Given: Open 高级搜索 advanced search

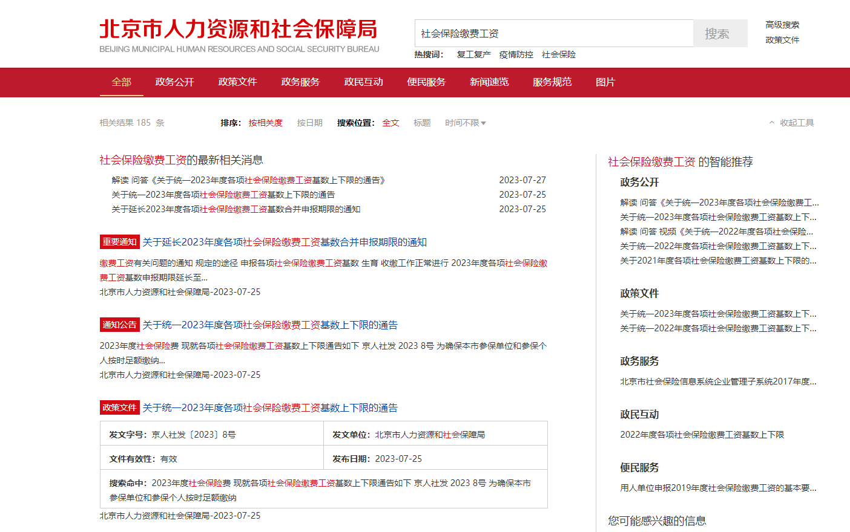Looking at the screenshot, I should point(782,25).
